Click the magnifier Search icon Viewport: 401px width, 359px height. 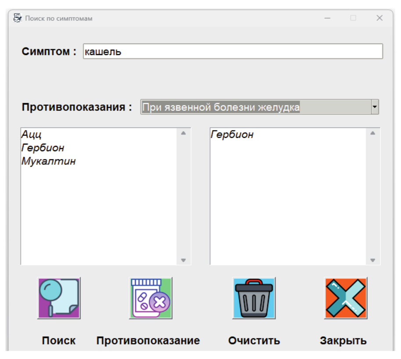pos(59,298)
